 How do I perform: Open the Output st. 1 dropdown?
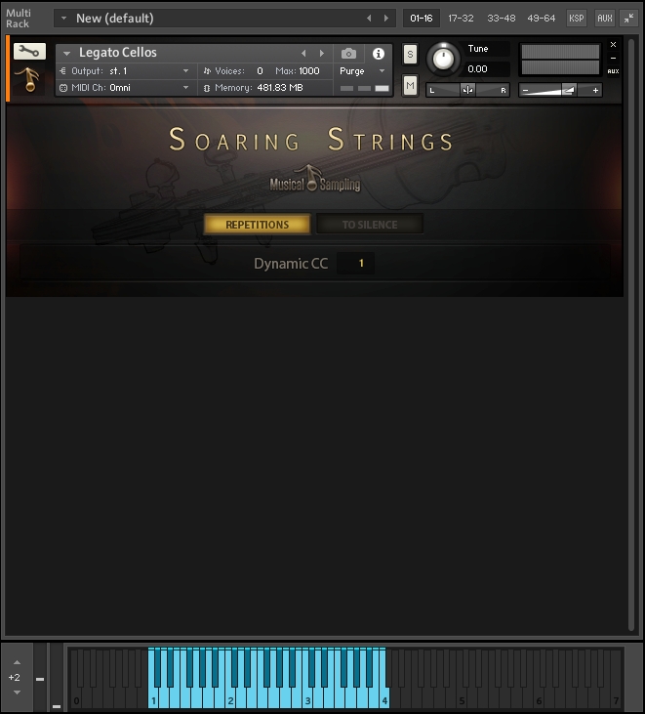185,71
